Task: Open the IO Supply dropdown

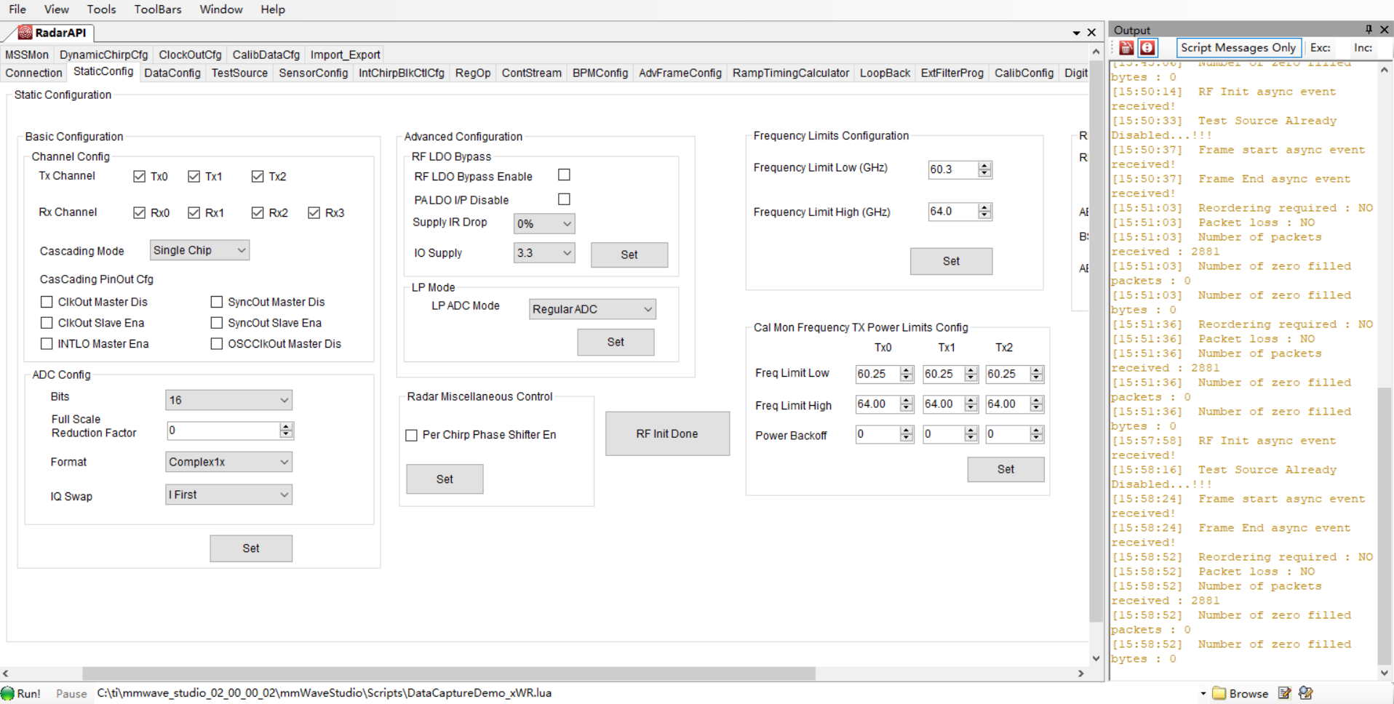Action: (x=544, y=253)
